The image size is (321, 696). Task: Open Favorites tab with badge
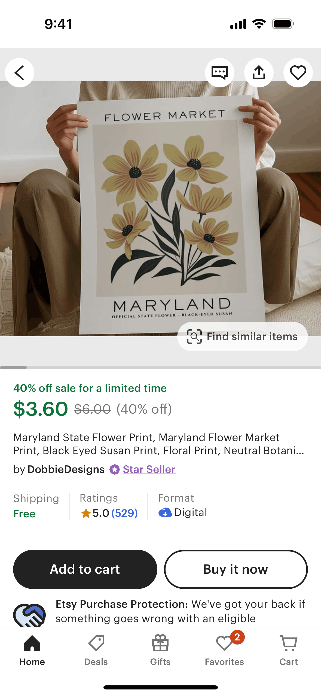coord(224,650)
